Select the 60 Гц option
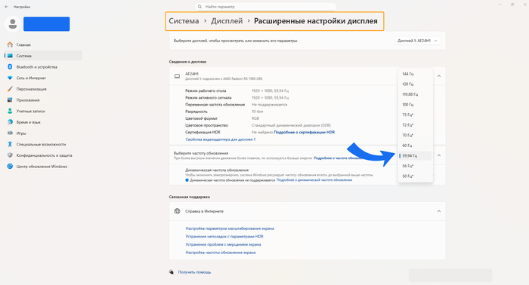Screen dimensions: 529x285 (416, 146)
